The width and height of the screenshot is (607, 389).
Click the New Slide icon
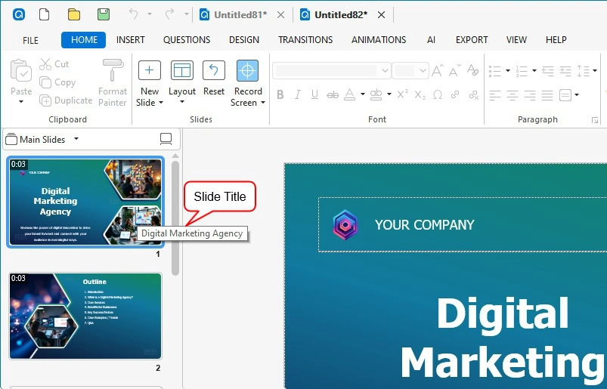(x=149, y=71)
